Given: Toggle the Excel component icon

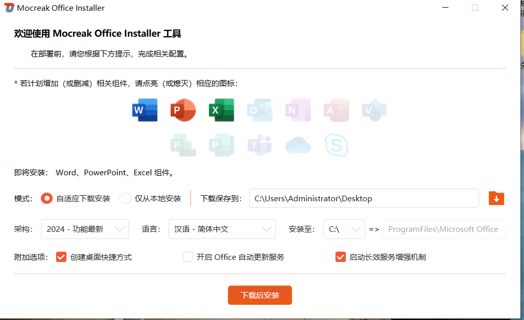Looking at the screenshot, I should point(221,110).
